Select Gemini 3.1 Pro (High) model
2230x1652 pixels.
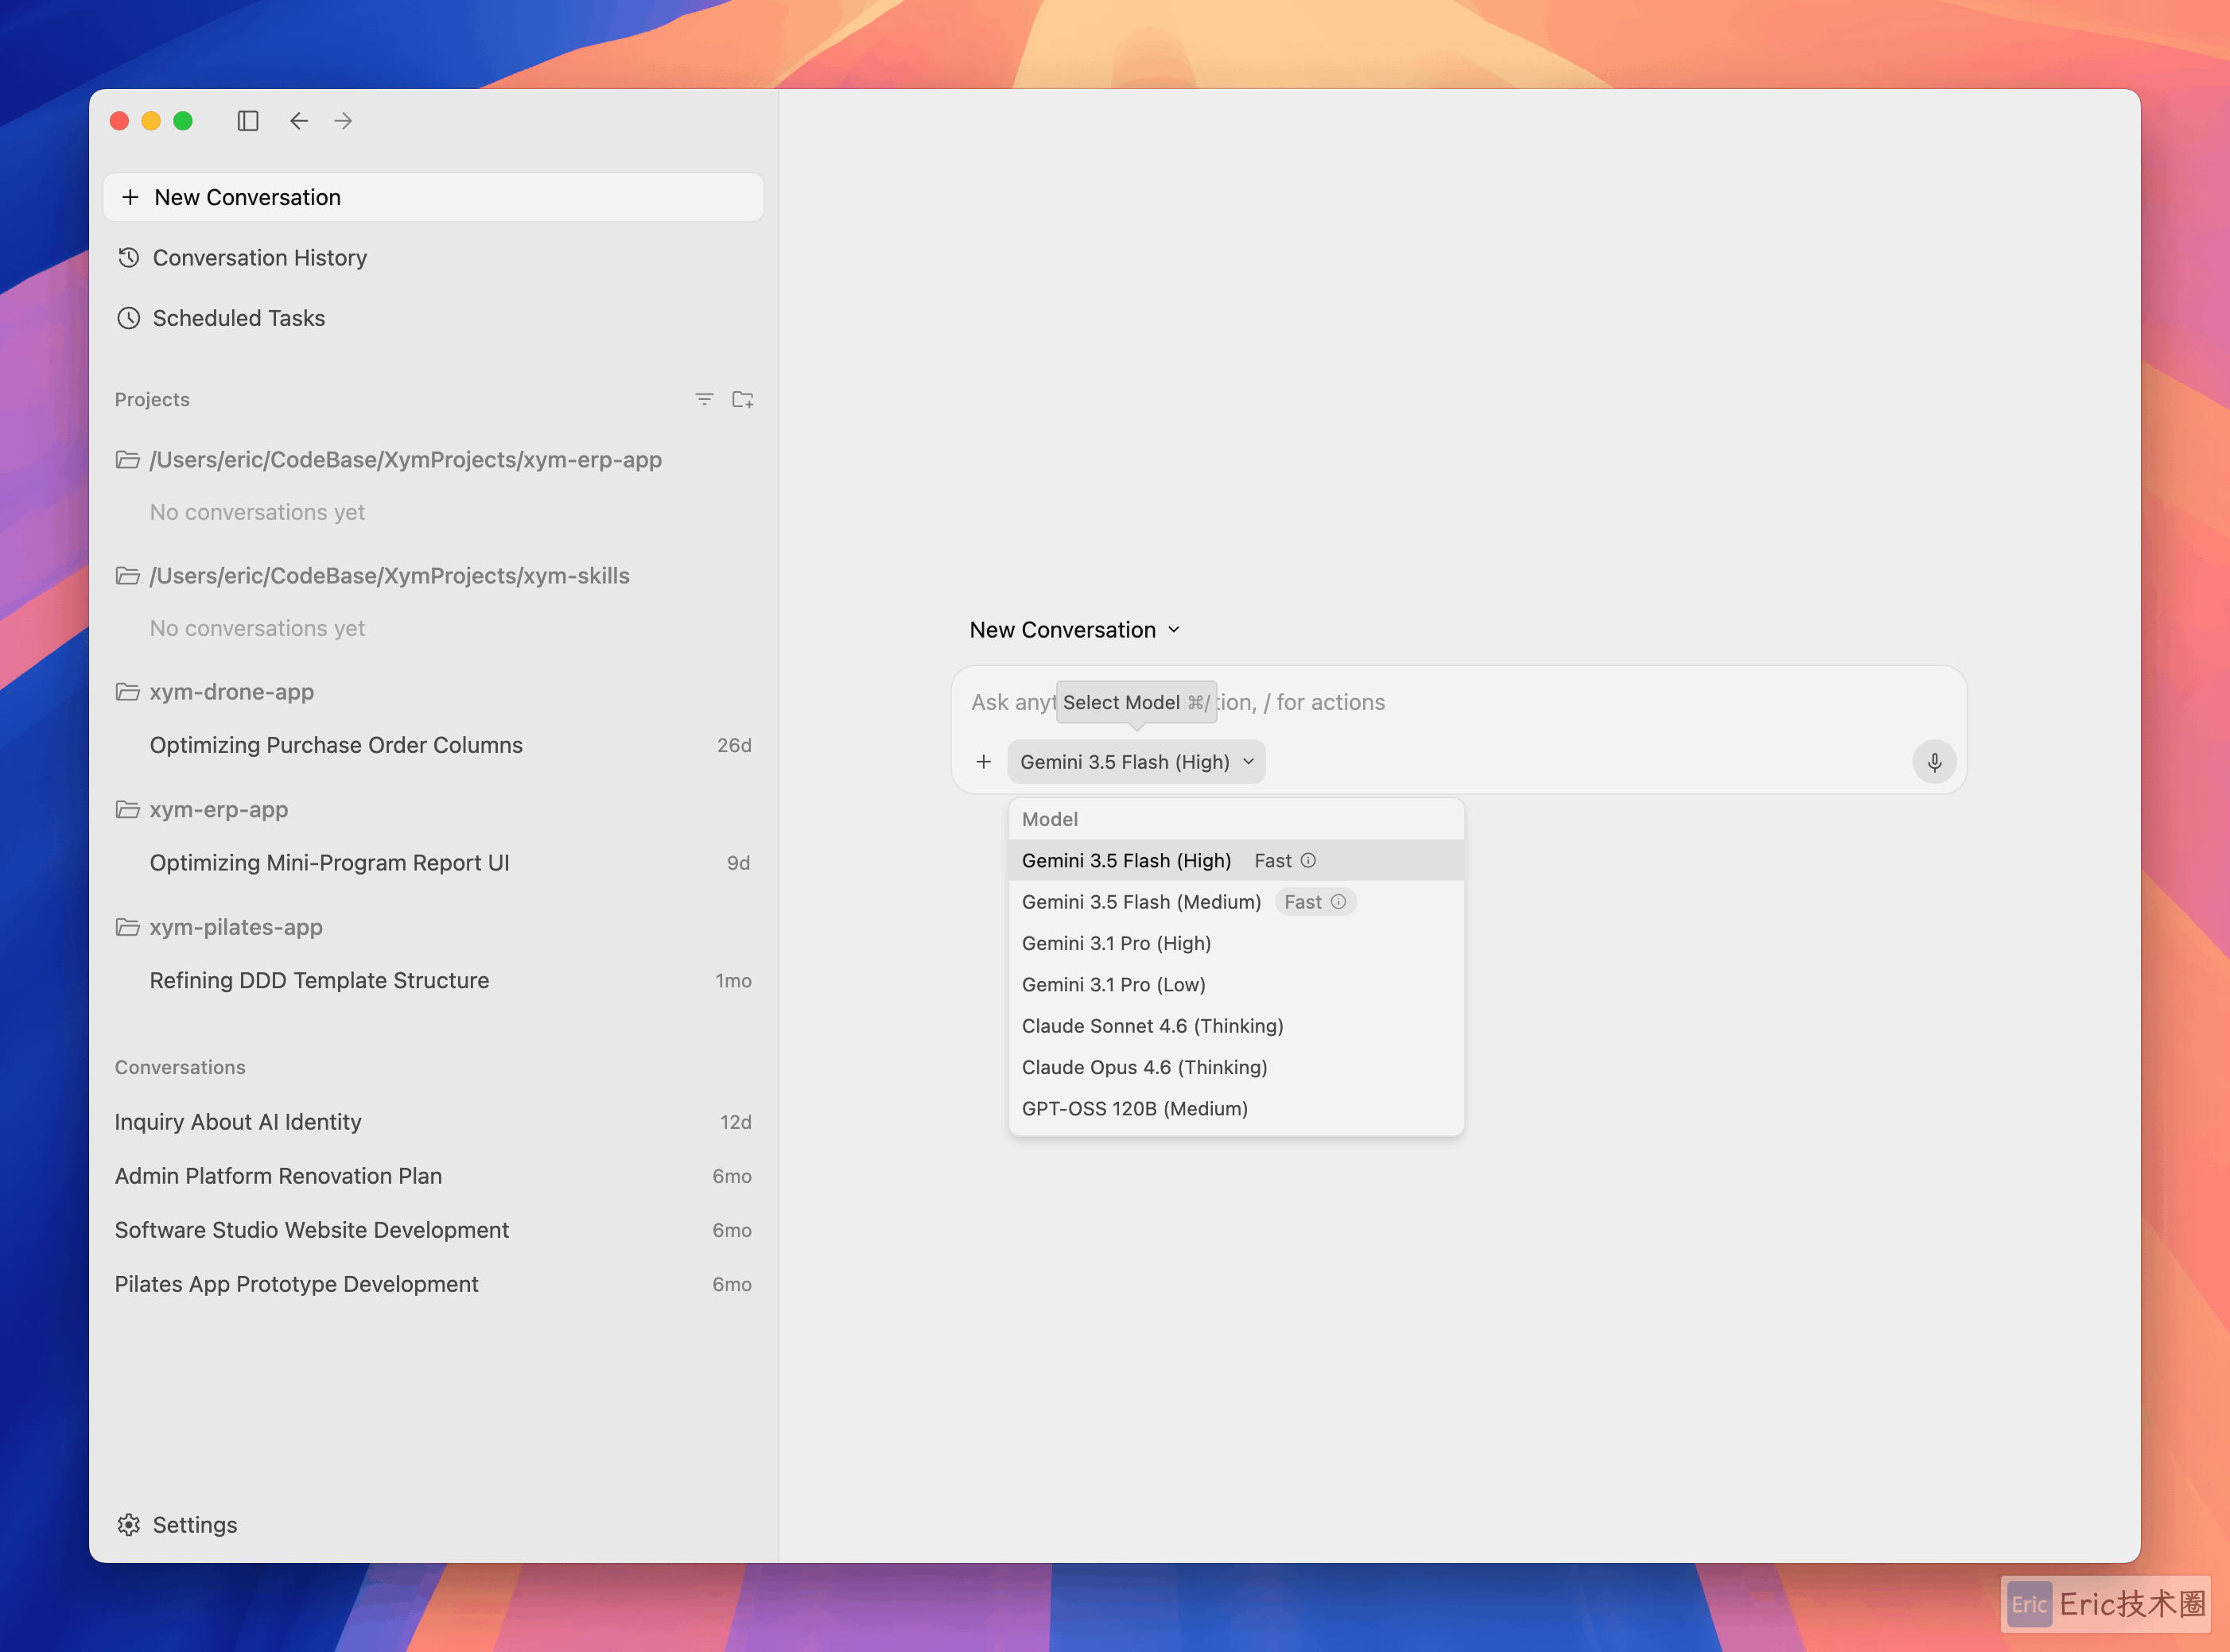tap(1237, 943)
